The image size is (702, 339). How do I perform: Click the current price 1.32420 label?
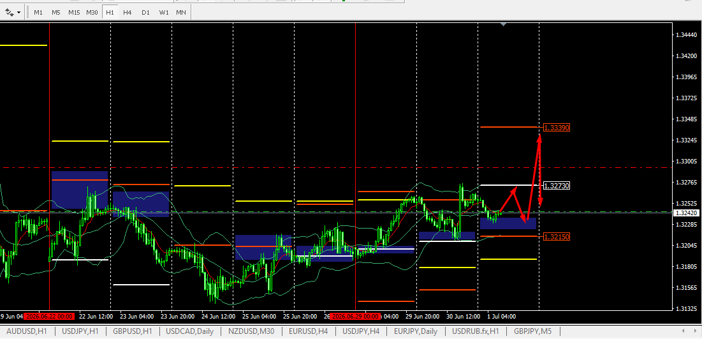(686, 213)
